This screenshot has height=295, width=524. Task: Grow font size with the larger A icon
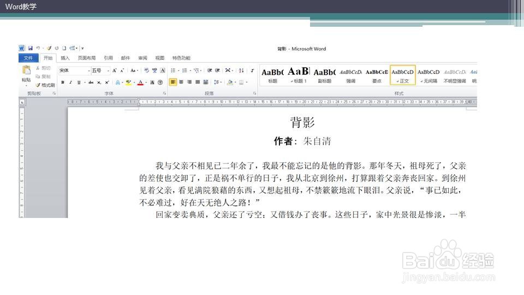114,70
